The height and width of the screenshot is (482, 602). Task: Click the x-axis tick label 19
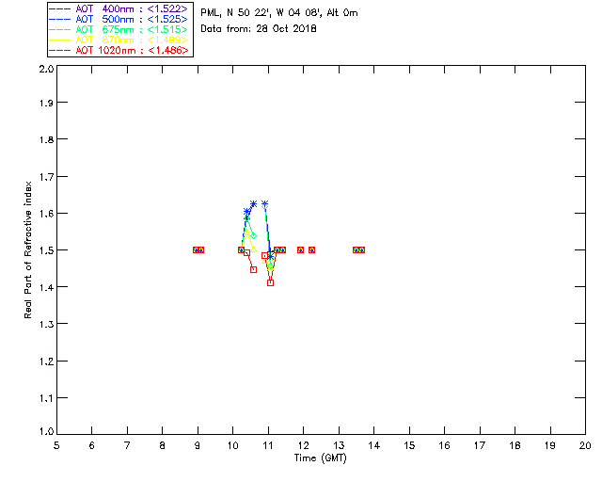point(550,445)
